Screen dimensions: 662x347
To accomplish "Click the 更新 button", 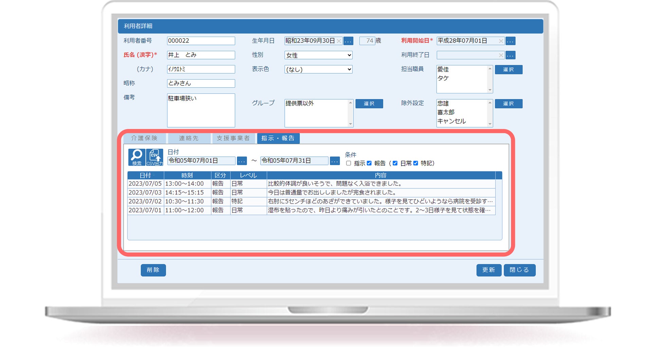I will coord(489,270).
